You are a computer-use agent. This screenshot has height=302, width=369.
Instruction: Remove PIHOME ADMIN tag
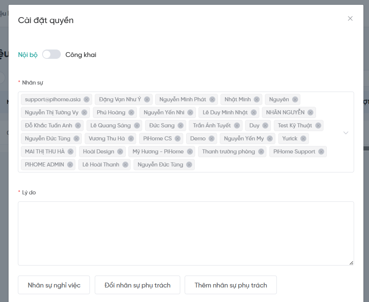[x=70, y=165]
